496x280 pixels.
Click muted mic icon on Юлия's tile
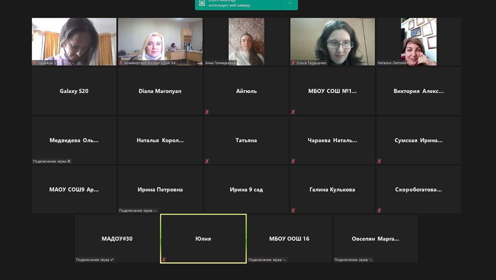click(x=164, y=260)
